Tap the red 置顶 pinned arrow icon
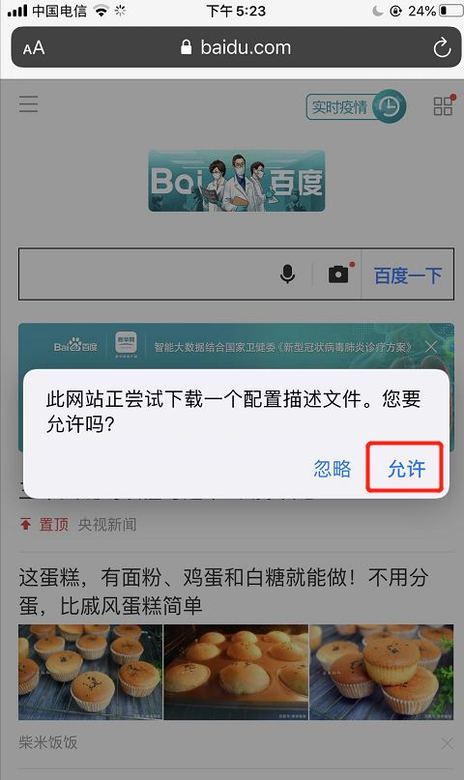Viewport: 464px width, 780px height. [26, 524]
